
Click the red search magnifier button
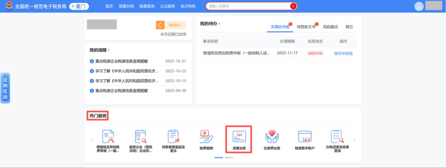point(293,6)
